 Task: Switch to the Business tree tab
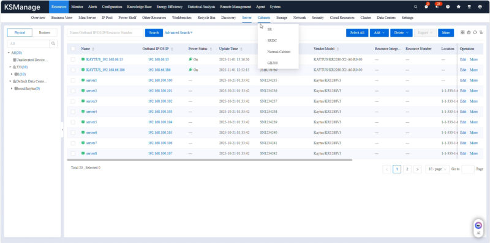click(45, 32)
